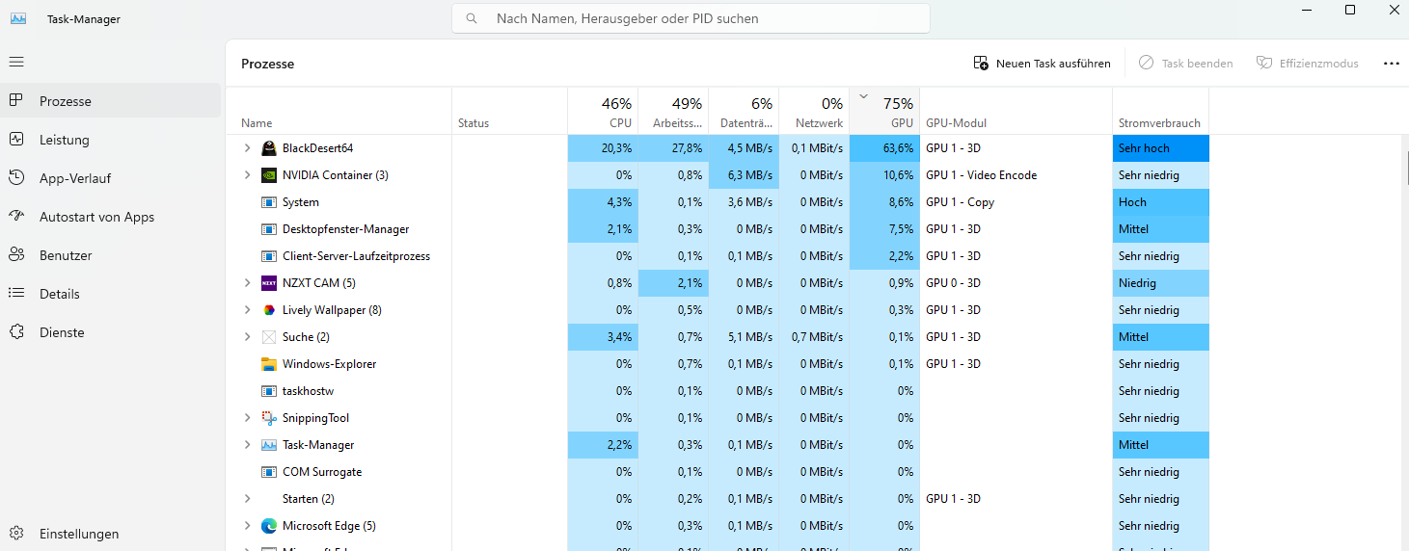Open the hamburger navigation menu
Screen dimensions: 1409x551
[16, 62]
